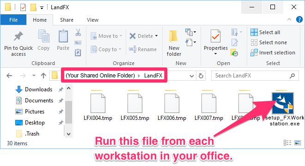Click in the Search LandFX field
The image size is (305, 166).
click(255, 76)
